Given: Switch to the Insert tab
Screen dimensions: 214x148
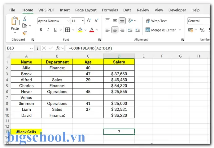Looking at the screenshot, I should (65, 10).
